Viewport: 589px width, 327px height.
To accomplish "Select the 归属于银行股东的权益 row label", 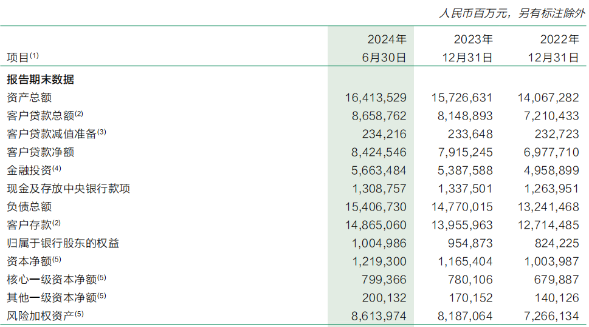I will pos(63,243).
